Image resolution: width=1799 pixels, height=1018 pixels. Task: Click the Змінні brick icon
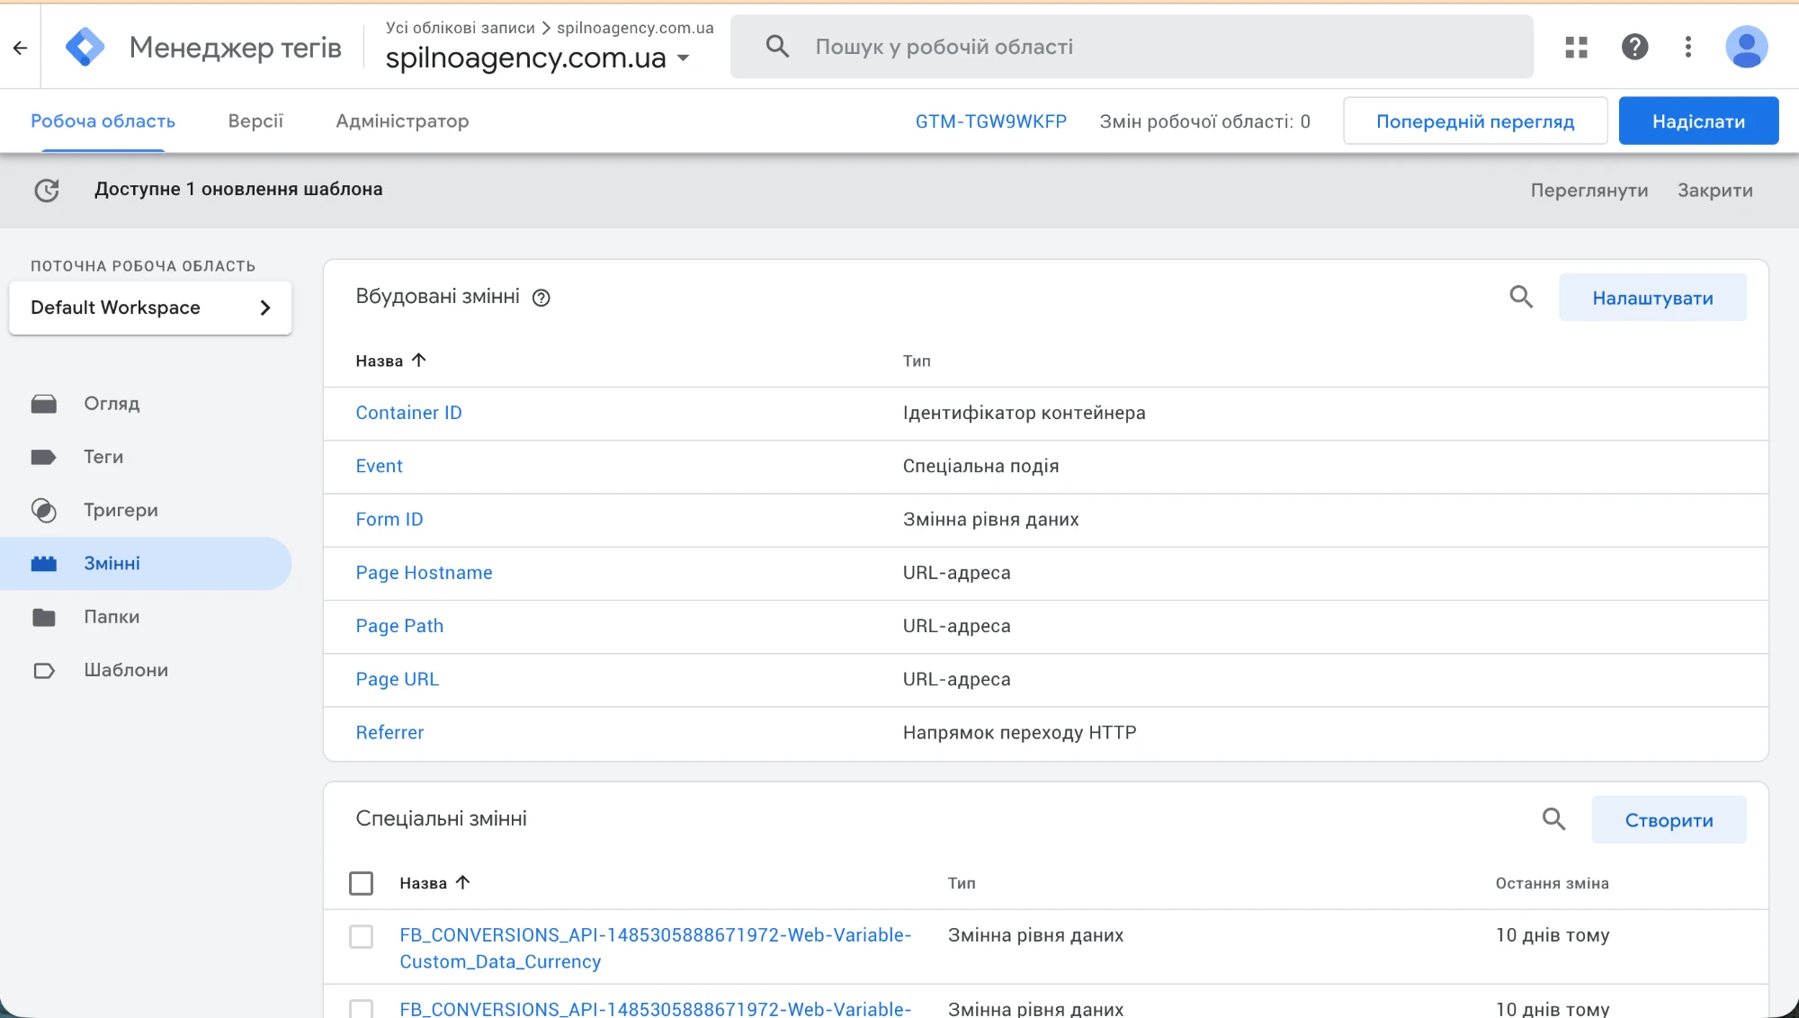pyautogui.click(x=43, y=564)
